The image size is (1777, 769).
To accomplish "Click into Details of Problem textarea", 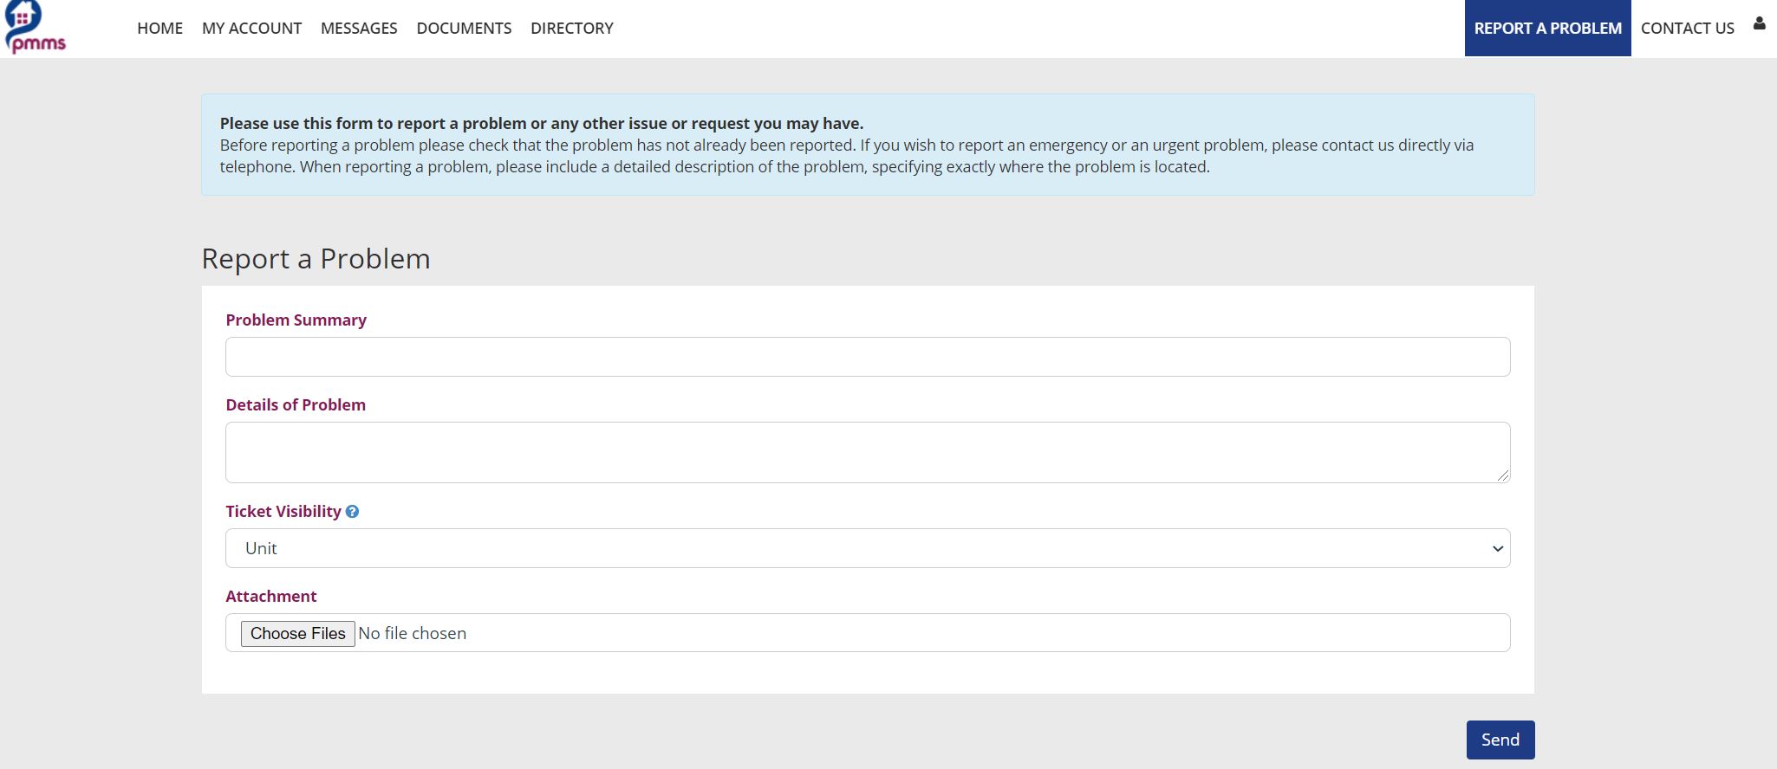I will pyautogui.click(x=868, y=452).
